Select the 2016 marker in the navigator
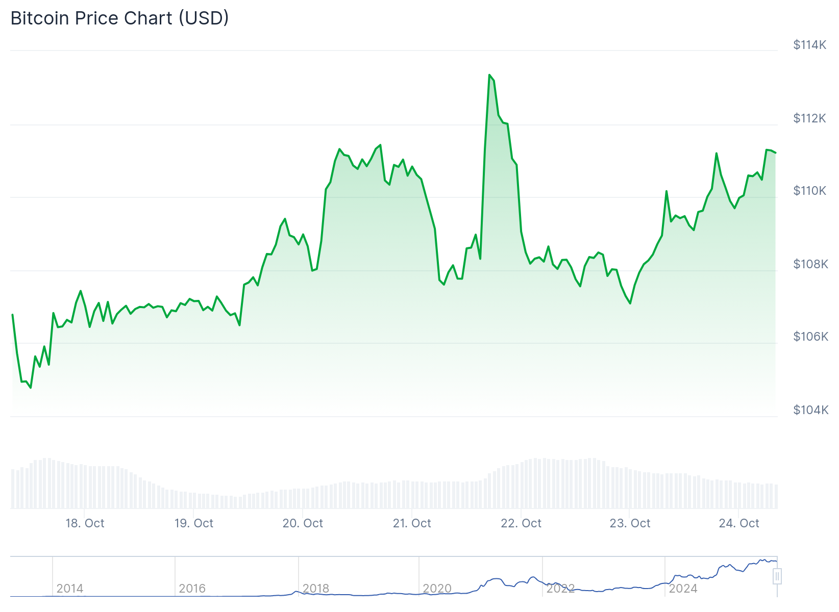Viewport: 839px width, 612px height. pos(192,589)
